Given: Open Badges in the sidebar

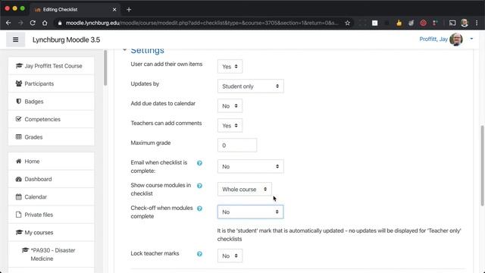Looking at the screenshot, I should (x=51, y=102).
